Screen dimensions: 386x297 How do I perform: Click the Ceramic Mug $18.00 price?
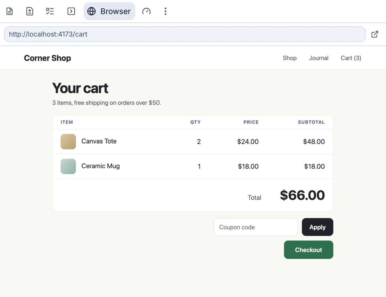click(x=248, y=166)
